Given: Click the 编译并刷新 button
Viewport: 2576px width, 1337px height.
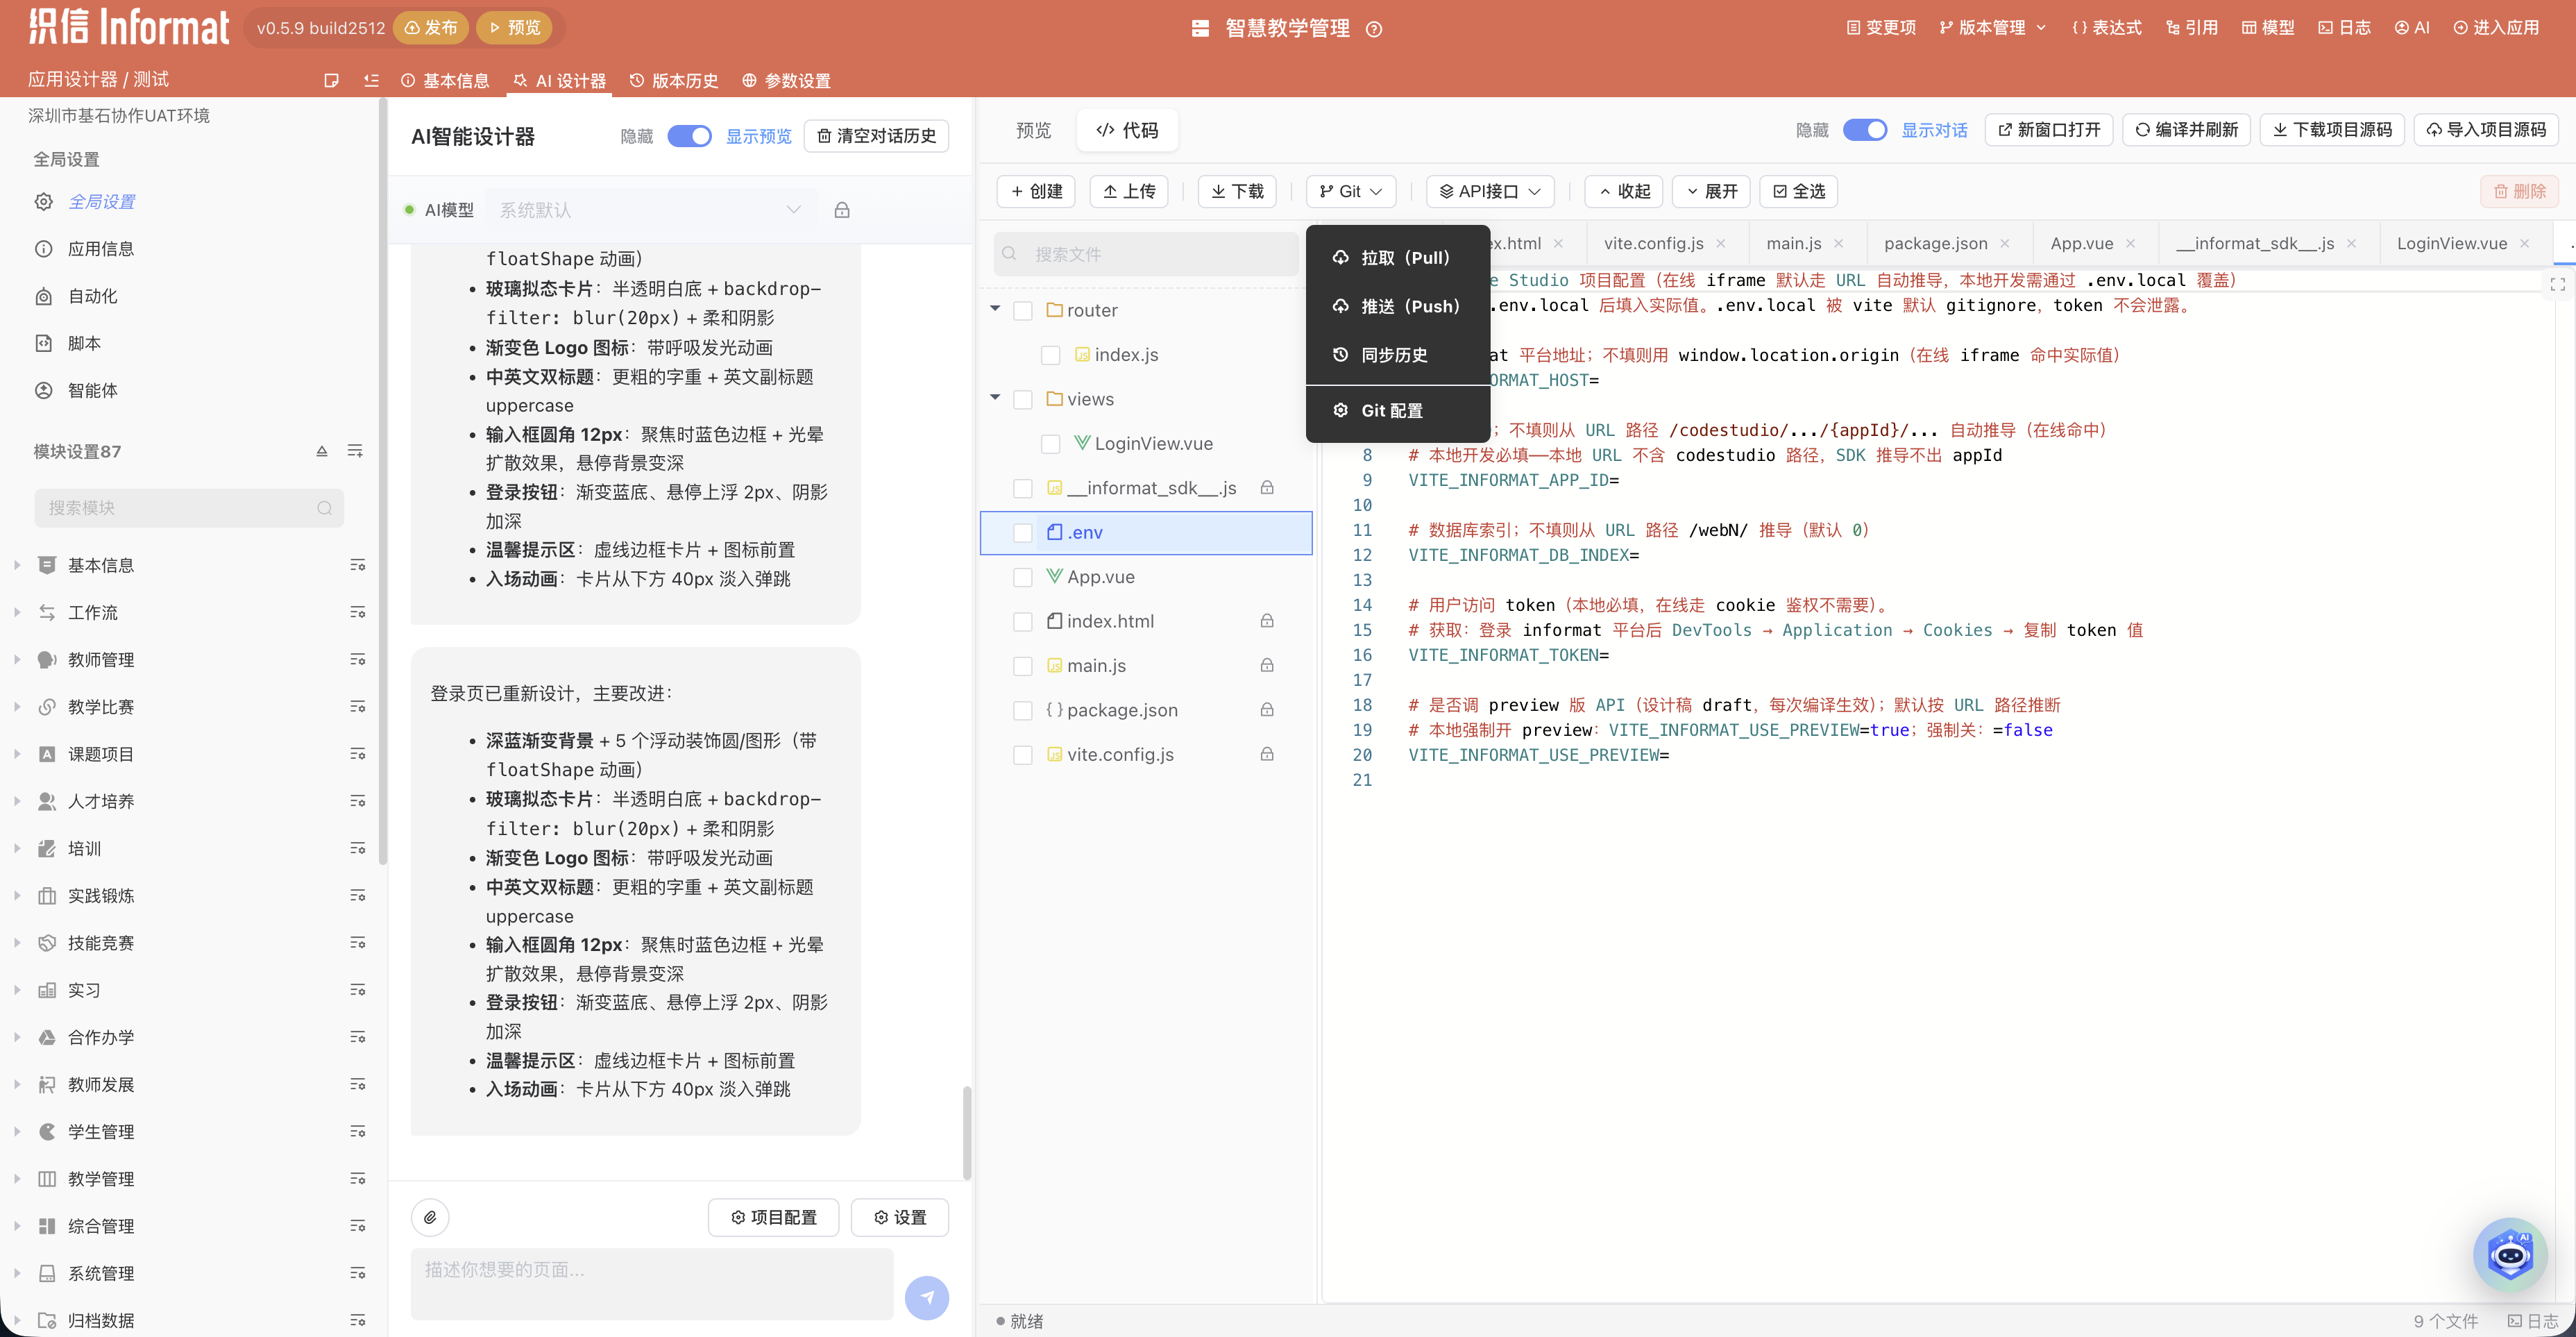Looking at the screenshot, I should [2186, 130].
